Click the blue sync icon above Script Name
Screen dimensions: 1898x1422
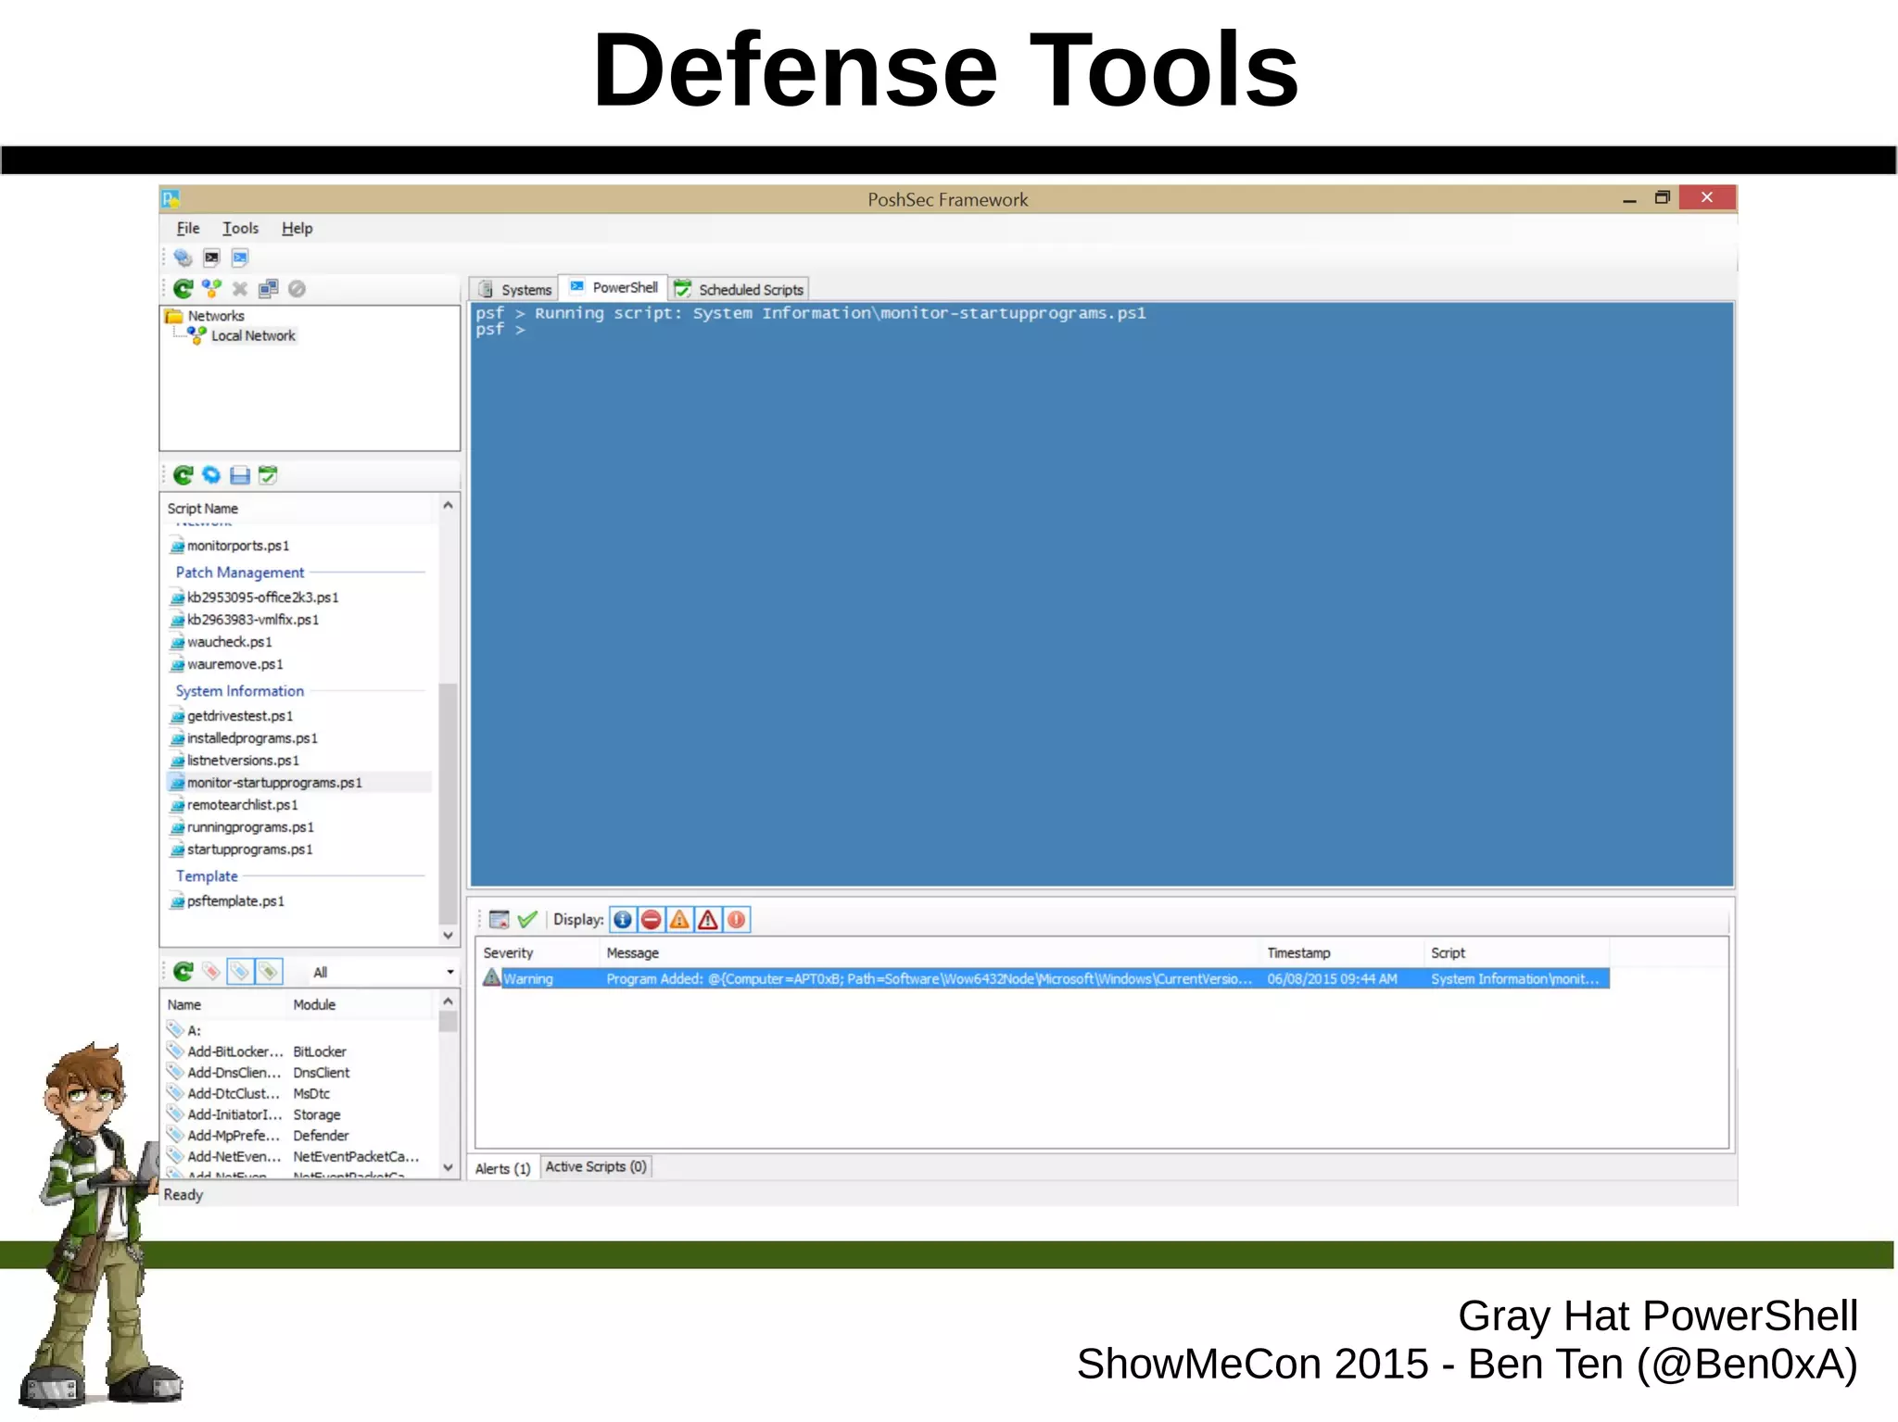point(211,475)
